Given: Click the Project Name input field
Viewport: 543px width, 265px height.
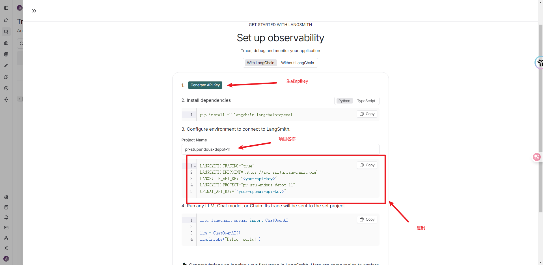Looking at the screenshot, I should [280, 149].
